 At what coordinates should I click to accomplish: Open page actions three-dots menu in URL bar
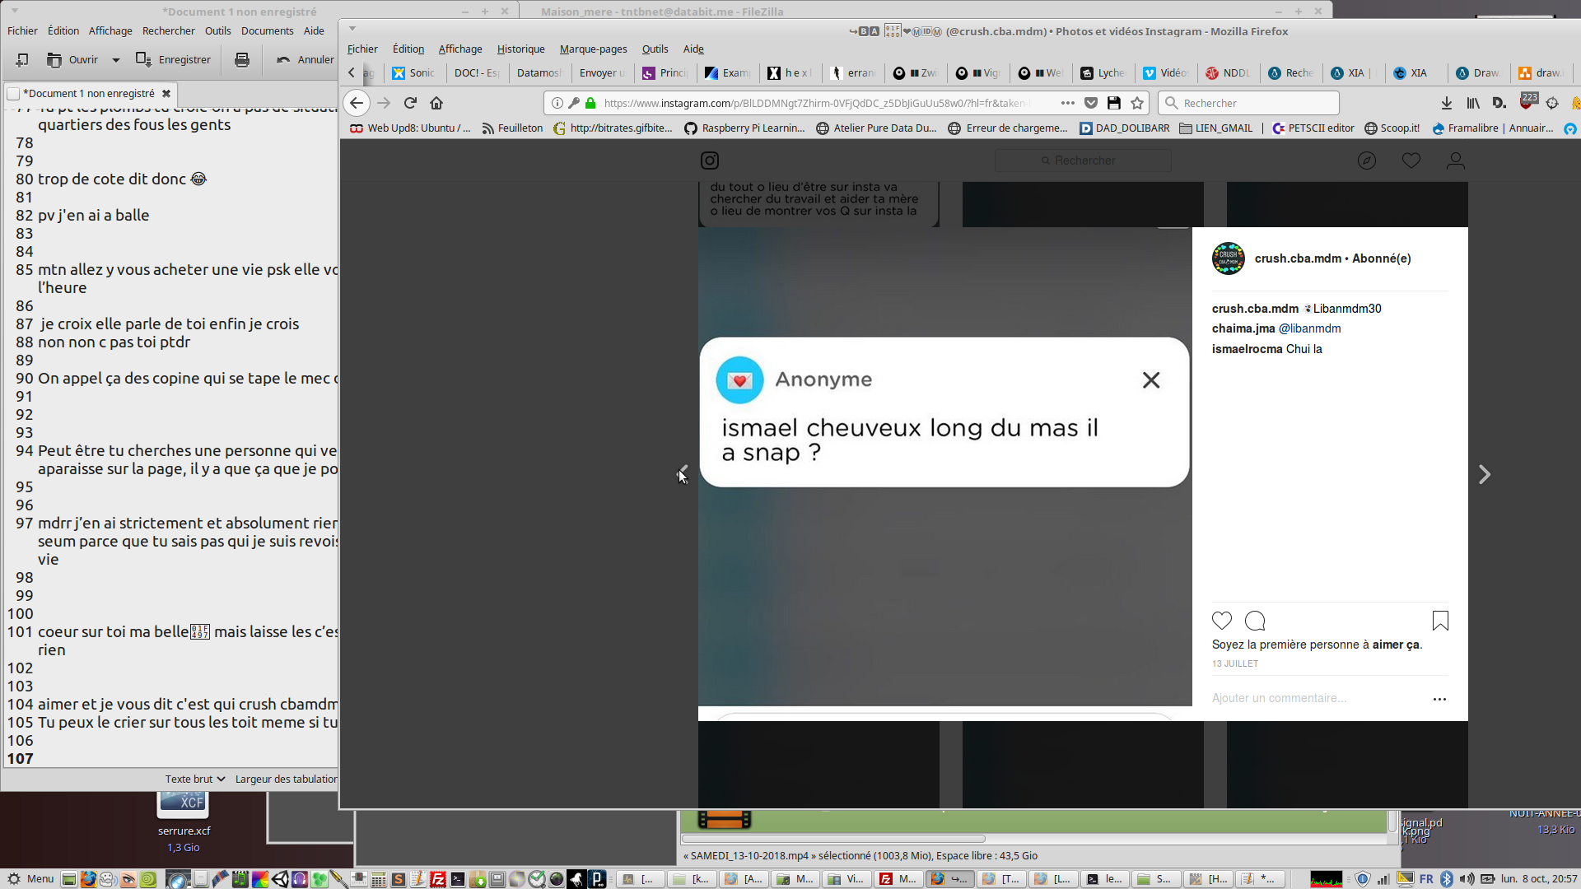[1067, 103]
